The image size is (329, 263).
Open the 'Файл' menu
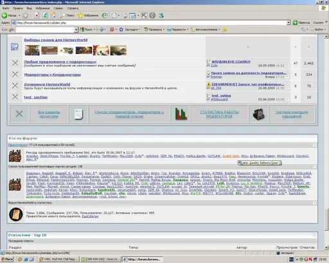coord(6,8)
